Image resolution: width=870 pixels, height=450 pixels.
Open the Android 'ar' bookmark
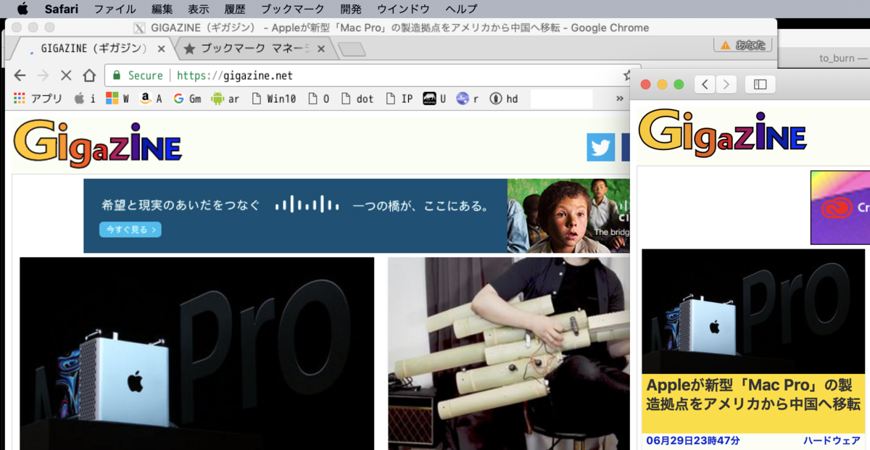click(x=225, y=99)
